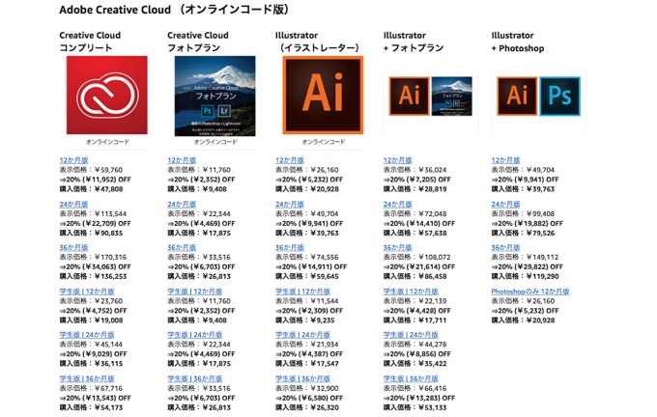657x417 pixels.
Task: Click the small フォトプラン thumbnail beside the Ai icon
Action: click(450, 96)
